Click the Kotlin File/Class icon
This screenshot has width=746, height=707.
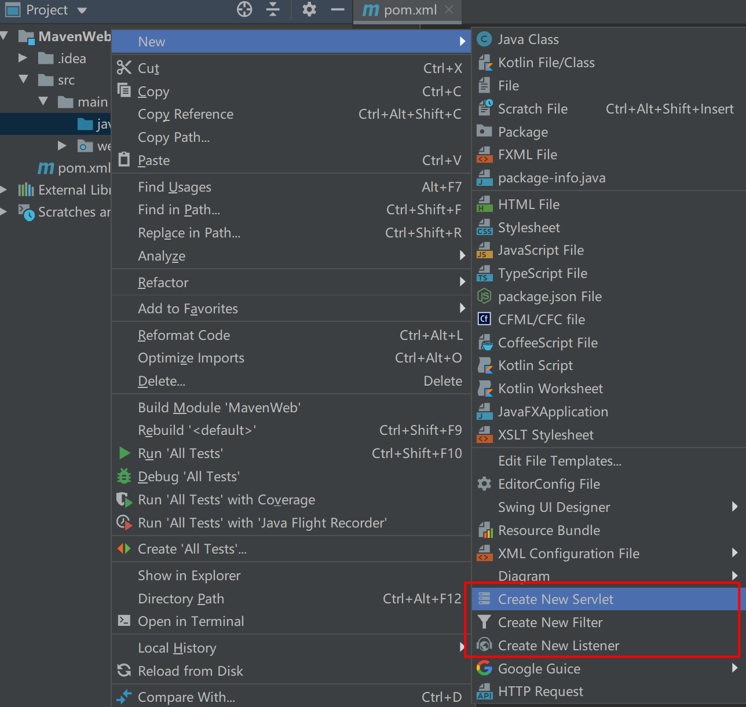coord(484,63)
